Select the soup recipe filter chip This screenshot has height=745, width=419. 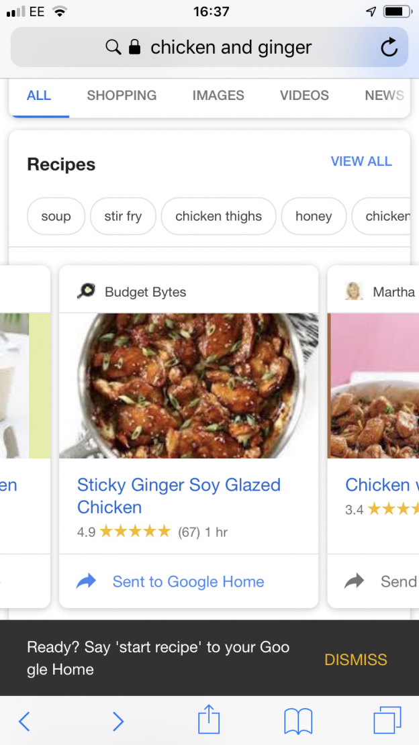pyautogui.click(x=56, y=216)
